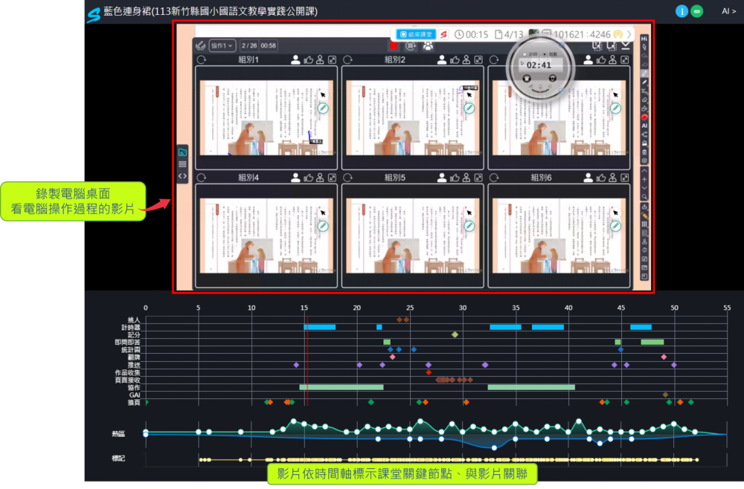This screenshot has height=489, width=744.
Task: Toggle the code brackets icon on left sidebar
Action: (182, 176)
